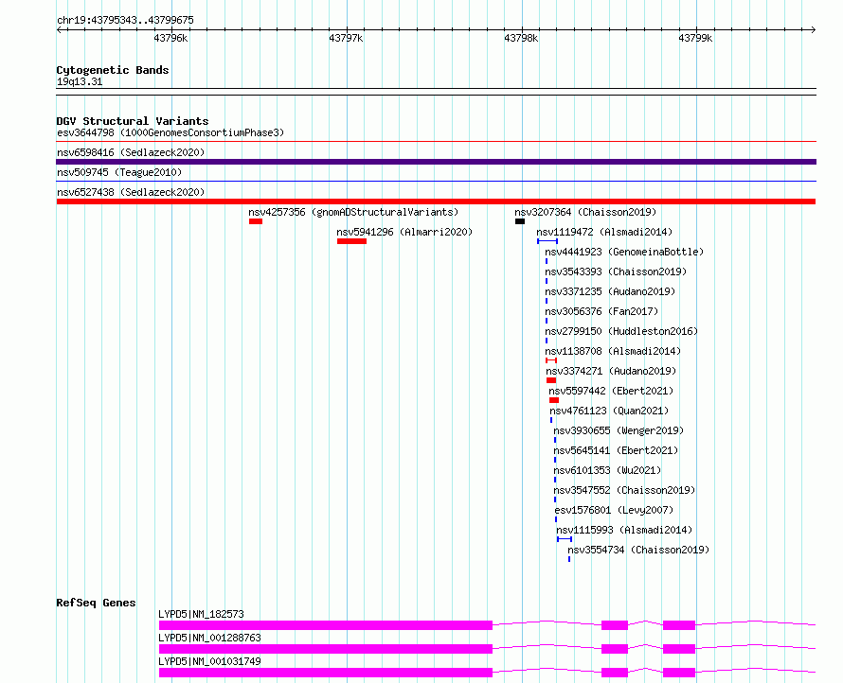Open variant nsv4761123 (Quan2021)
This screenshot has height=683, width=843.
pos(609,411)
